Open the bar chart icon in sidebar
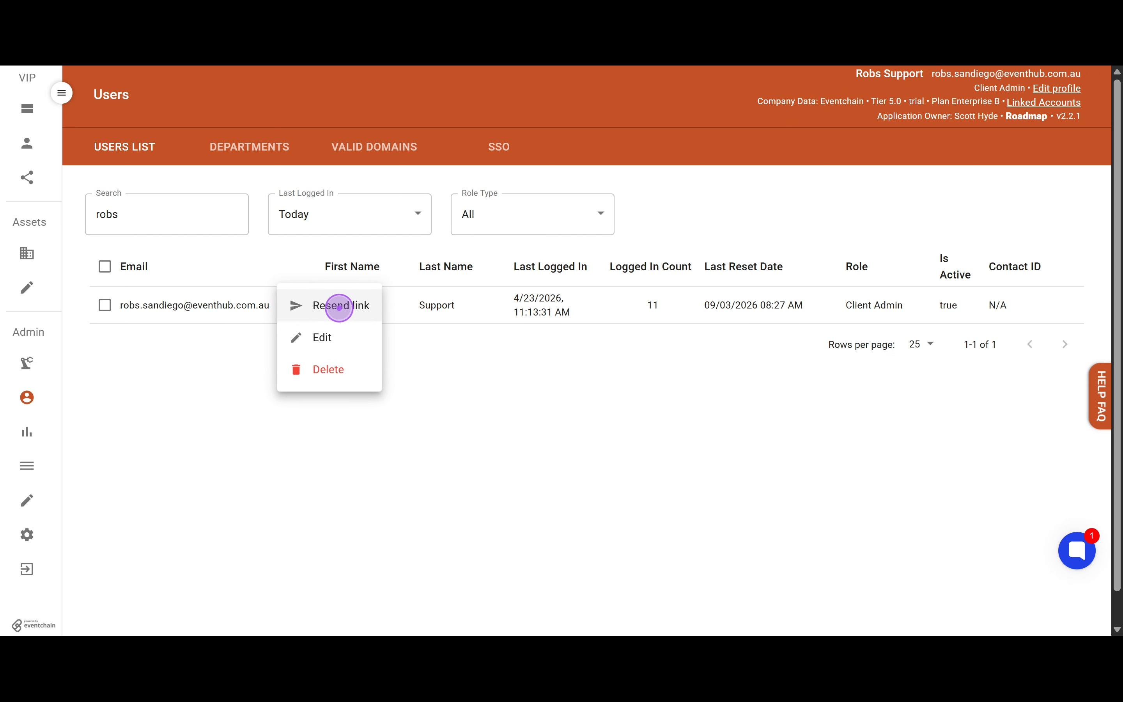 coord(27,432)
